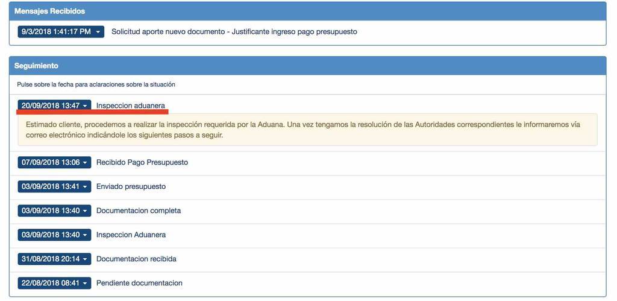
Task: Click 'Documentacion completa' status text
Action: pos(139,211)
